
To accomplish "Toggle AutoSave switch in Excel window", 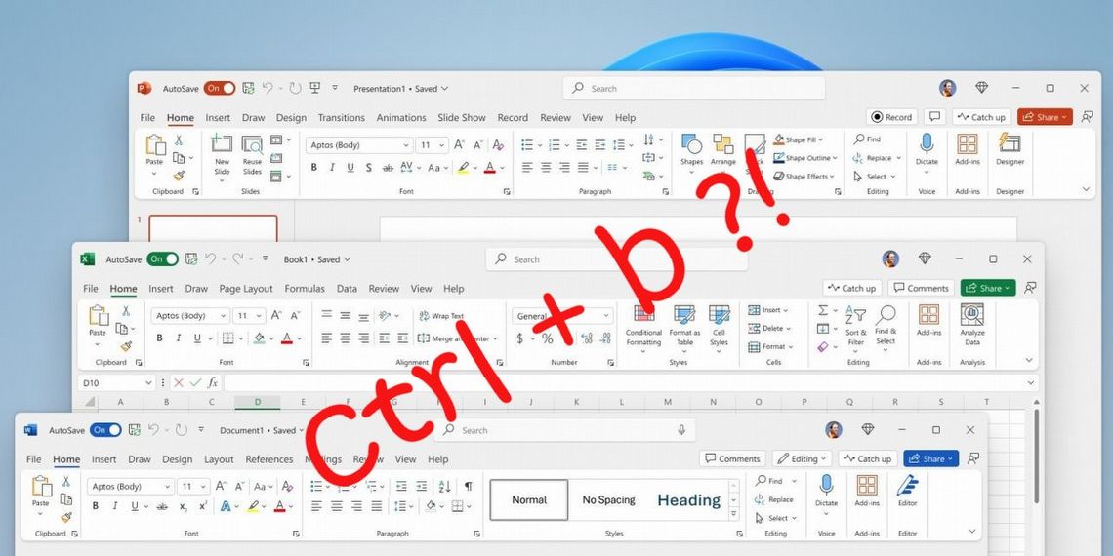I will pos(162,259).
